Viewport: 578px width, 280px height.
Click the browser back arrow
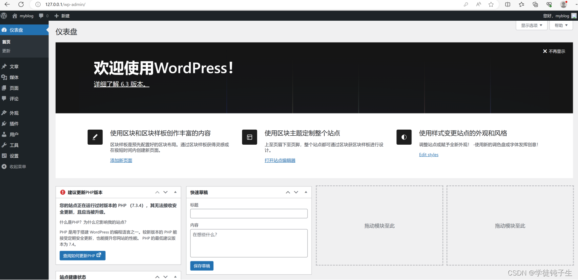coord(7,5)
